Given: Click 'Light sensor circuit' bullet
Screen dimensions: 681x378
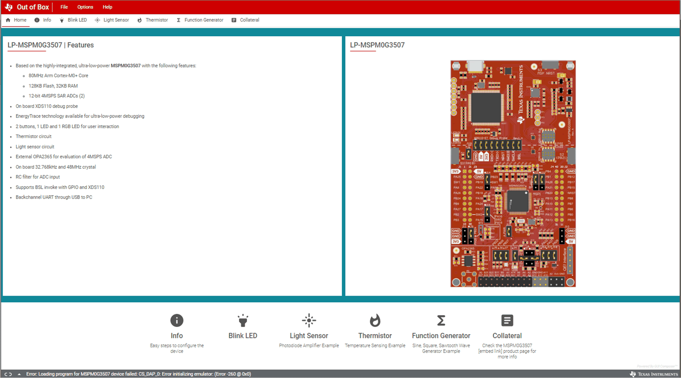Looking at the screenshot, I should [35, 147].
